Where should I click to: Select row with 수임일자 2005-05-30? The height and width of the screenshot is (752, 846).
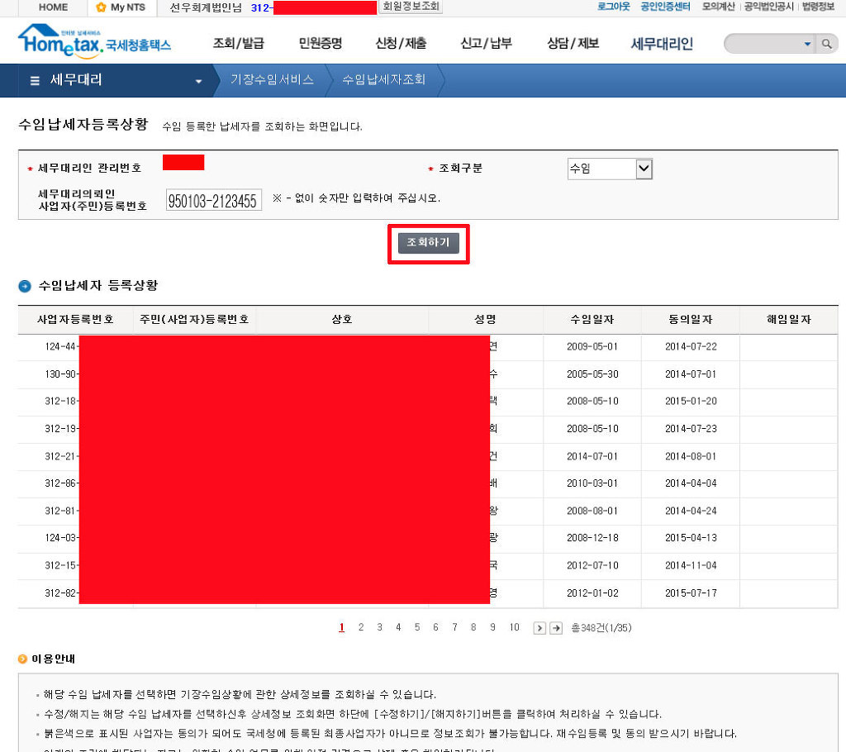tap(428, 374)
